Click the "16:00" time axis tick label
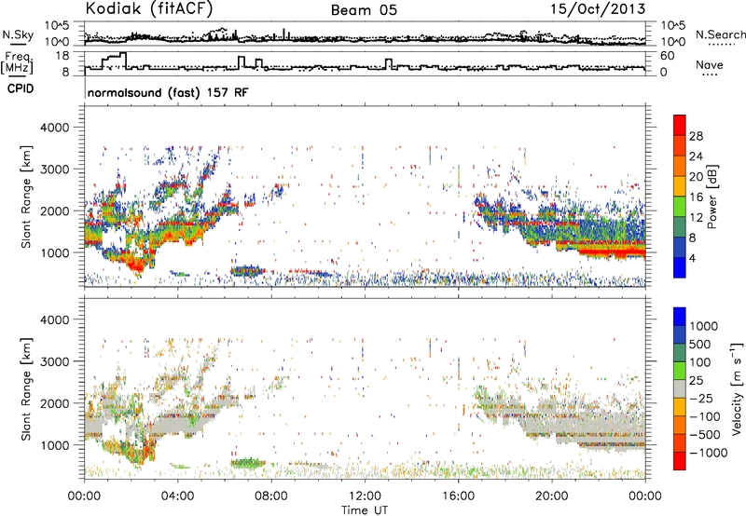Viewport: 746px width, 516px height. point(458,496)
